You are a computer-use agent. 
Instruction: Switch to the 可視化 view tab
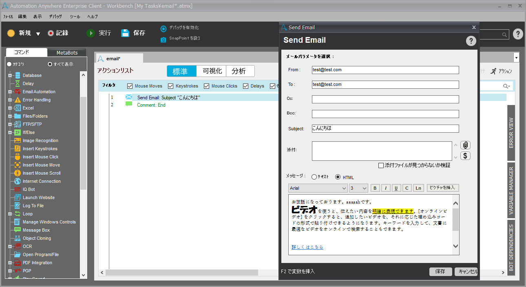(x=211, y=71)
